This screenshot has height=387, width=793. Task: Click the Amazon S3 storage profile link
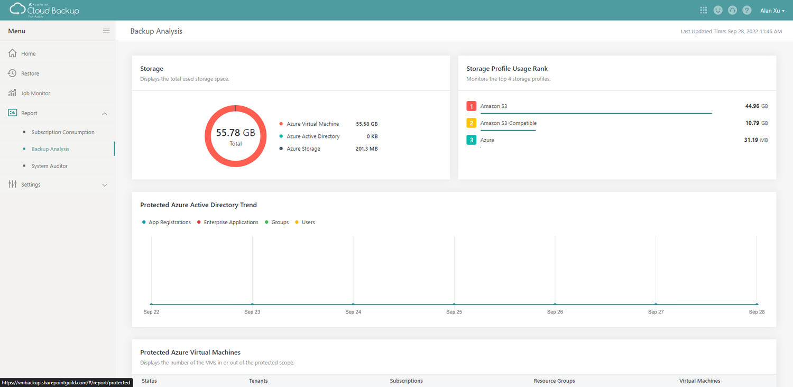[493, 106]
